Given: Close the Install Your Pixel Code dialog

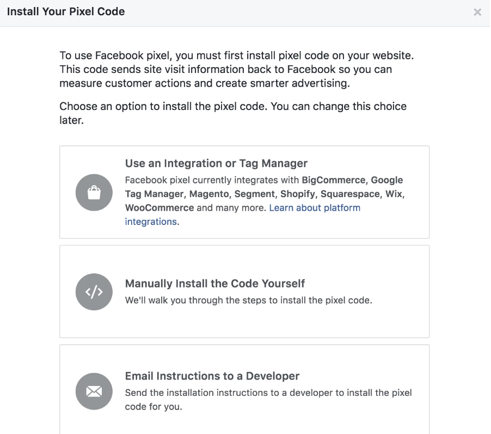Looking at the screenshot, I should (477, 12).
